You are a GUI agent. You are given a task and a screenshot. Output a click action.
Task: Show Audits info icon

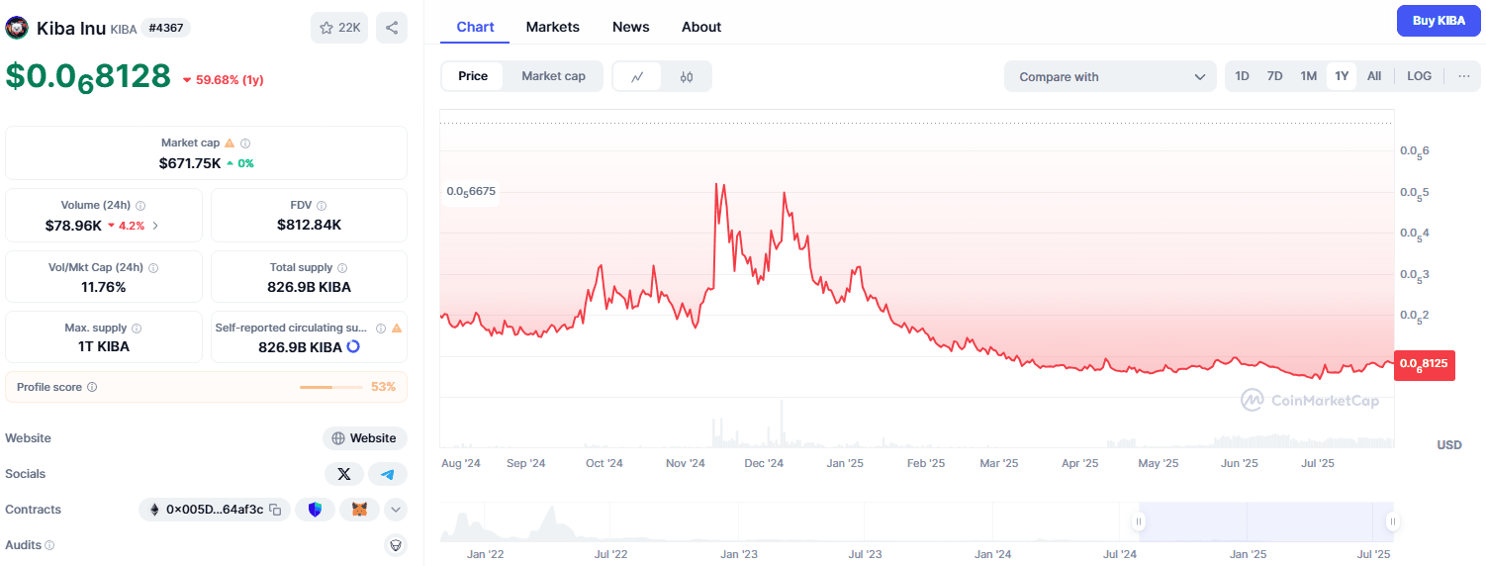click(50, 545)
